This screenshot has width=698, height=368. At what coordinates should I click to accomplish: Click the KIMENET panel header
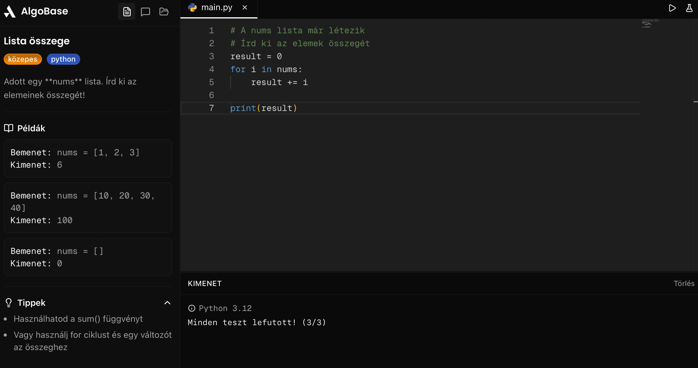pyautogui.click(x=204, y=283)
